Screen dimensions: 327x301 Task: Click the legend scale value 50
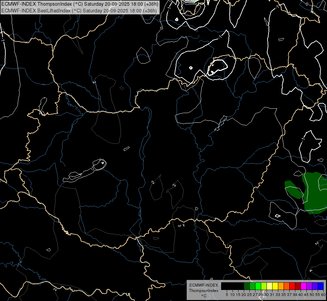tap(312, 295)
